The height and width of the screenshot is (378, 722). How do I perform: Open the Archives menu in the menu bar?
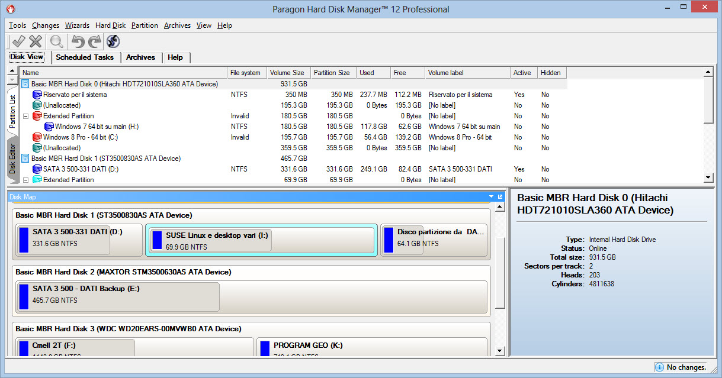point(177,25)
